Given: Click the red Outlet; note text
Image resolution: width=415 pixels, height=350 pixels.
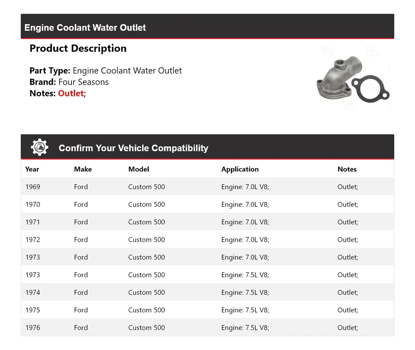Looking at the screenshot, I should (x=72, y=93).
